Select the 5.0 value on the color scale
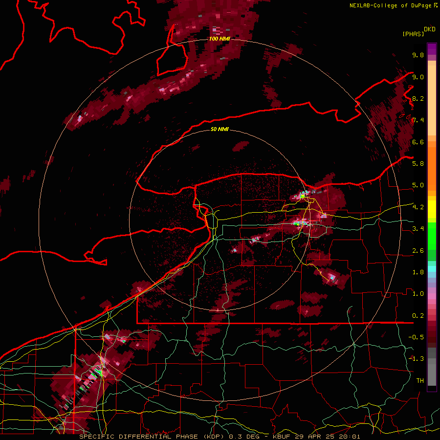The height and width of the screenshot is (440, 440). [418, 185]
